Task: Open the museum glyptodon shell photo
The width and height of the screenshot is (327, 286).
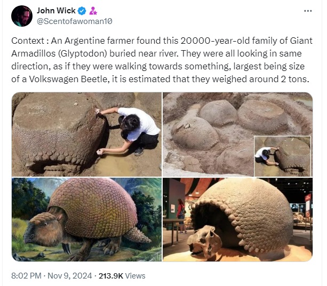Action: pos(237,219)
